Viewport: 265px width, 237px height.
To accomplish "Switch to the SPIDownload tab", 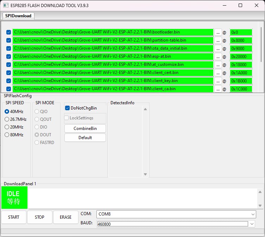I will coord(18,16).
